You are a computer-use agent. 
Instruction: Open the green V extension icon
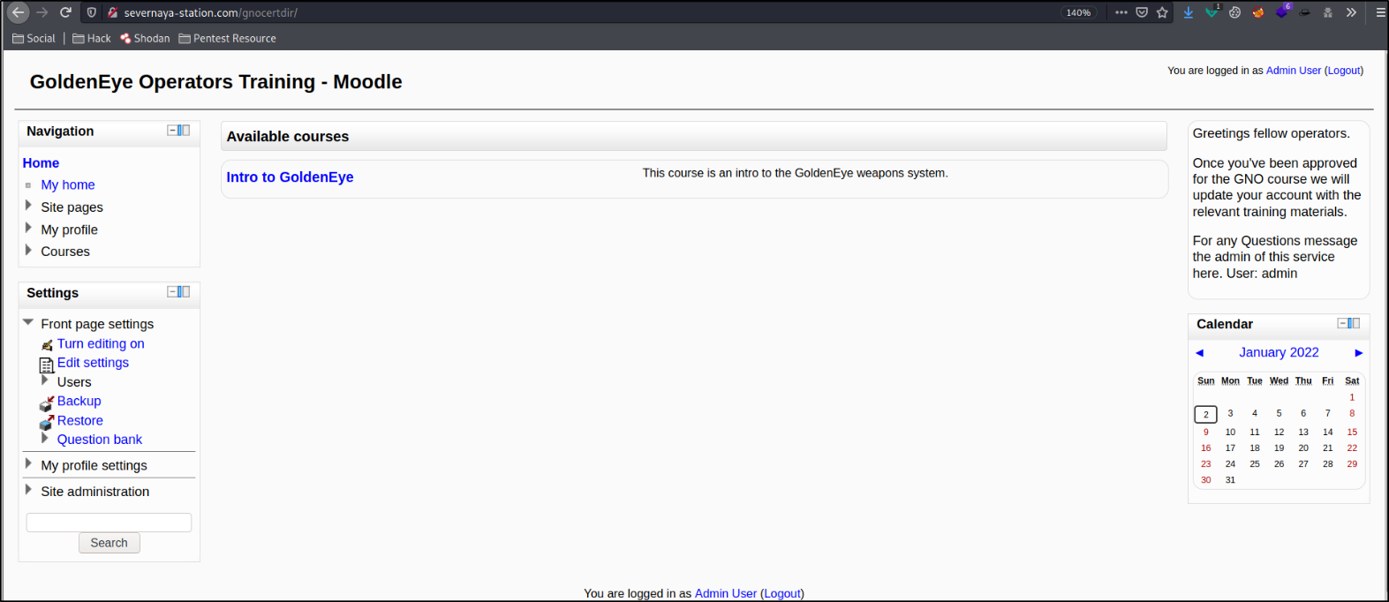tap(1212, 11)
